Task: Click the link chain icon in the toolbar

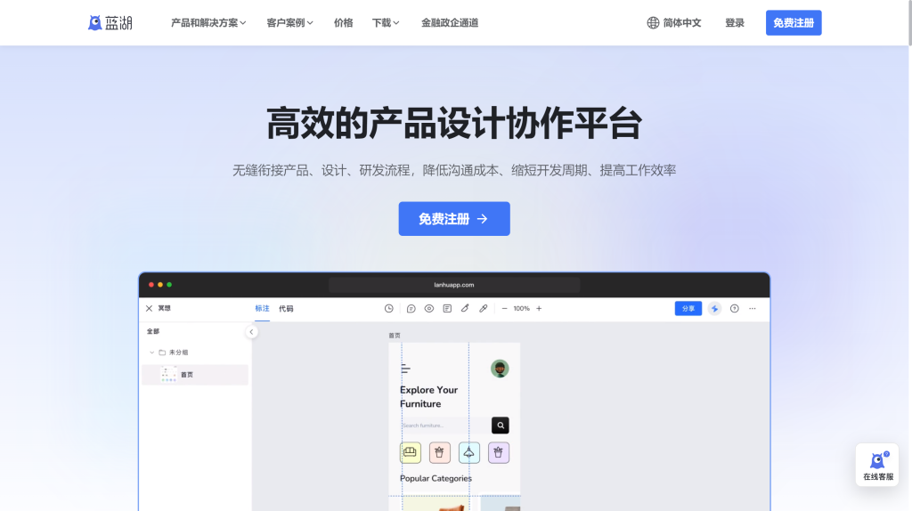Action: click(484, 309)
